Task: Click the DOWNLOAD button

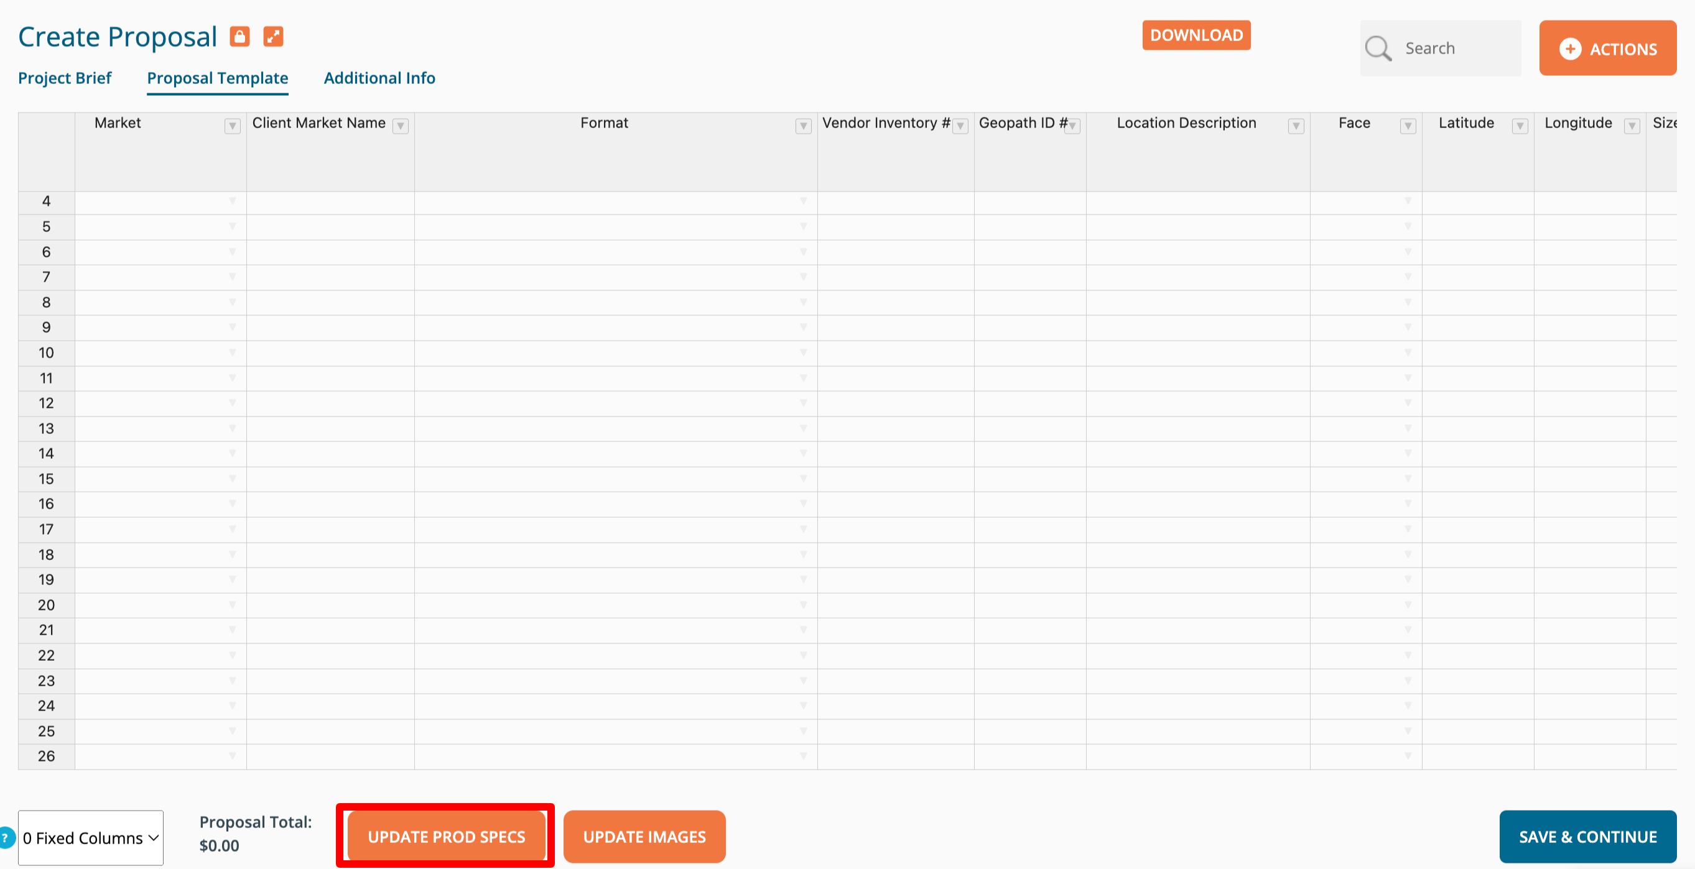Action: coord(1196,35)
